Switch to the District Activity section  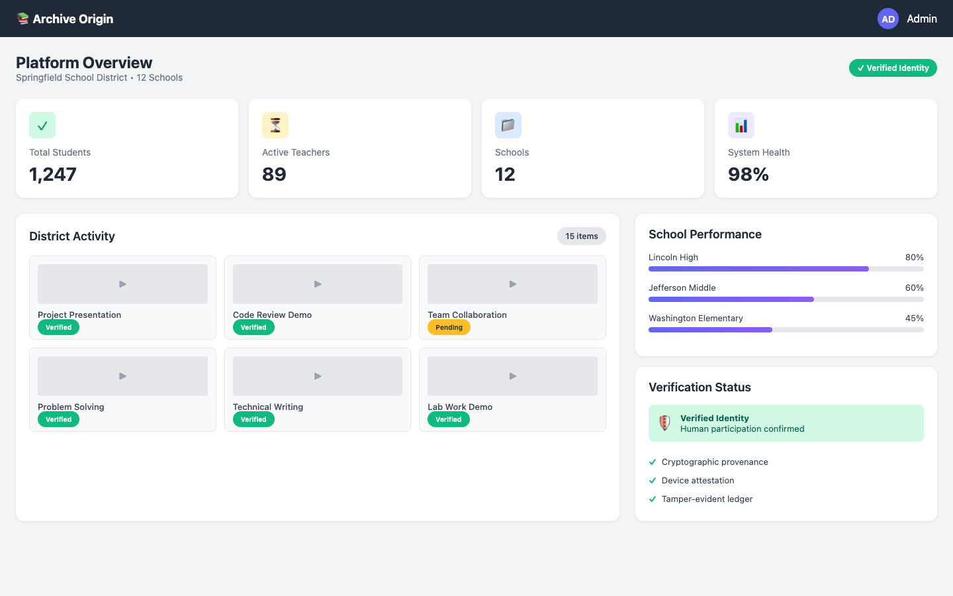[71, 236]
